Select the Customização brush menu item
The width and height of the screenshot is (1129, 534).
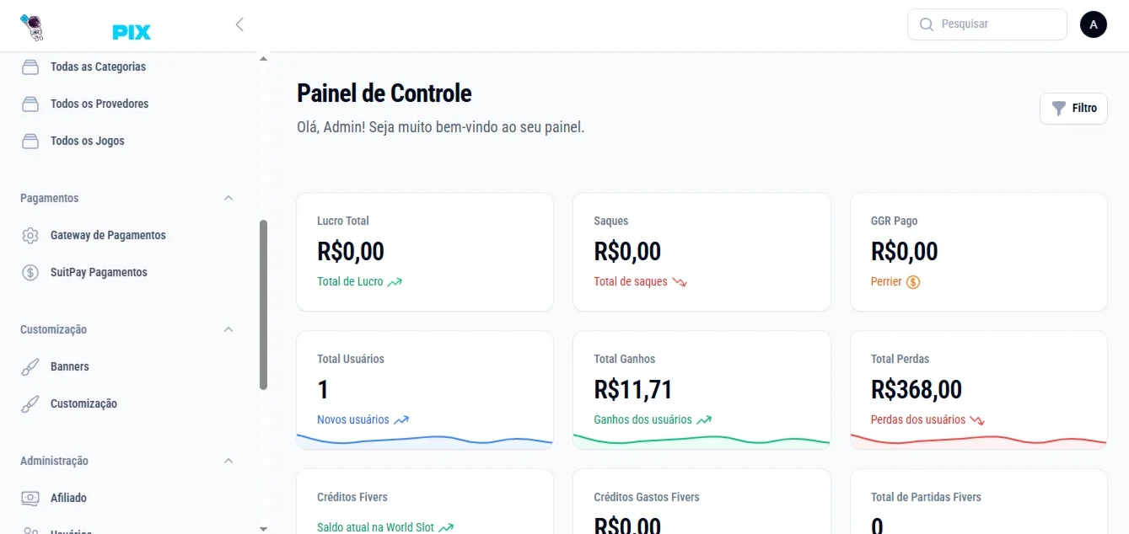83,403
